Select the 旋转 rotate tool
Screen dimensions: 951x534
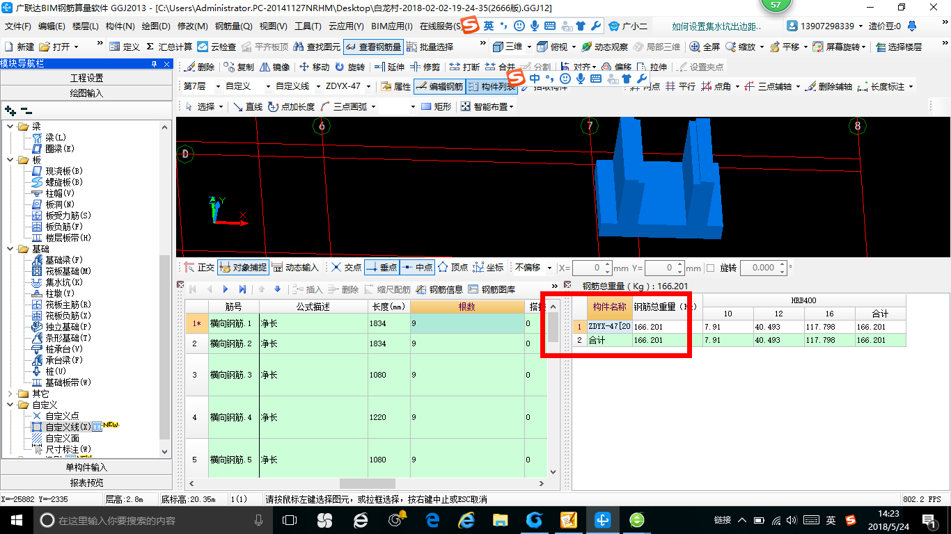[x=349, y=67]
